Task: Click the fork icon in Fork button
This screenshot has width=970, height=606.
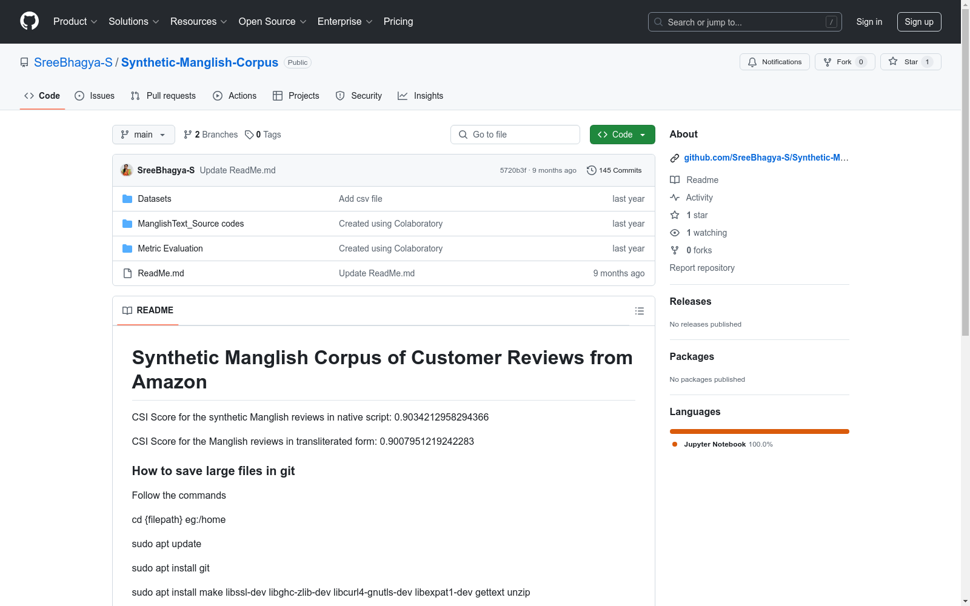Action: [x=828, y=62]
